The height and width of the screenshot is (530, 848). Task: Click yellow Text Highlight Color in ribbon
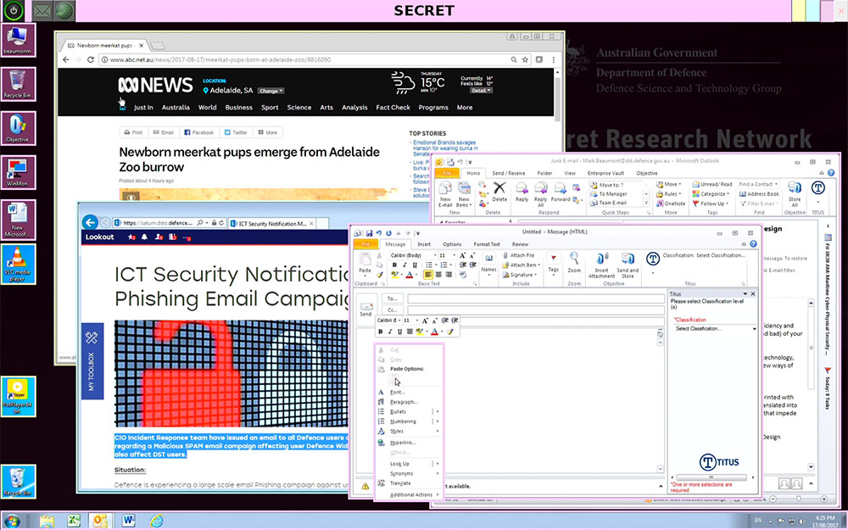(395, 275)
